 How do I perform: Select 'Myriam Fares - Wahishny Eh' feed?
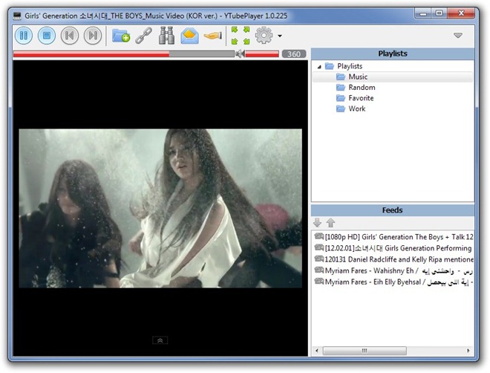[393, 270]
